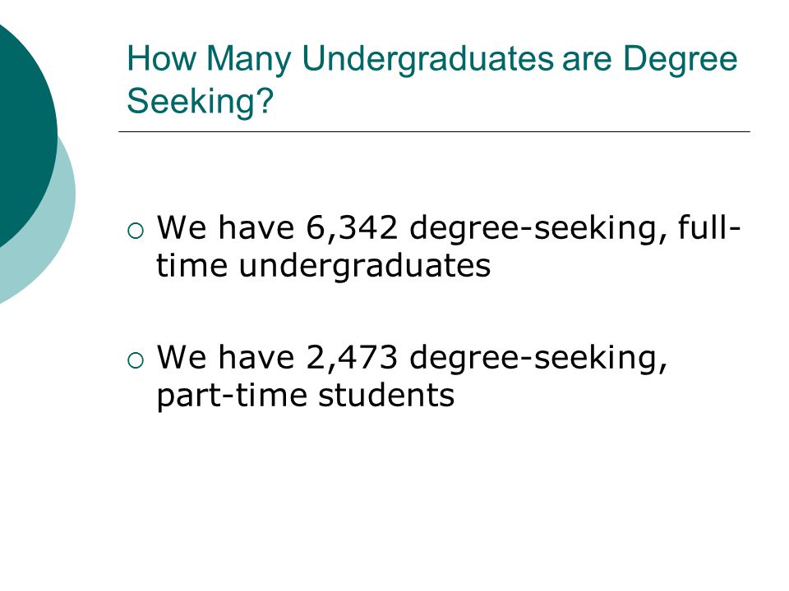Viewport: 789px width, 591px height.
Task: Click the word are in the title
Action: (x=587, y=60)
